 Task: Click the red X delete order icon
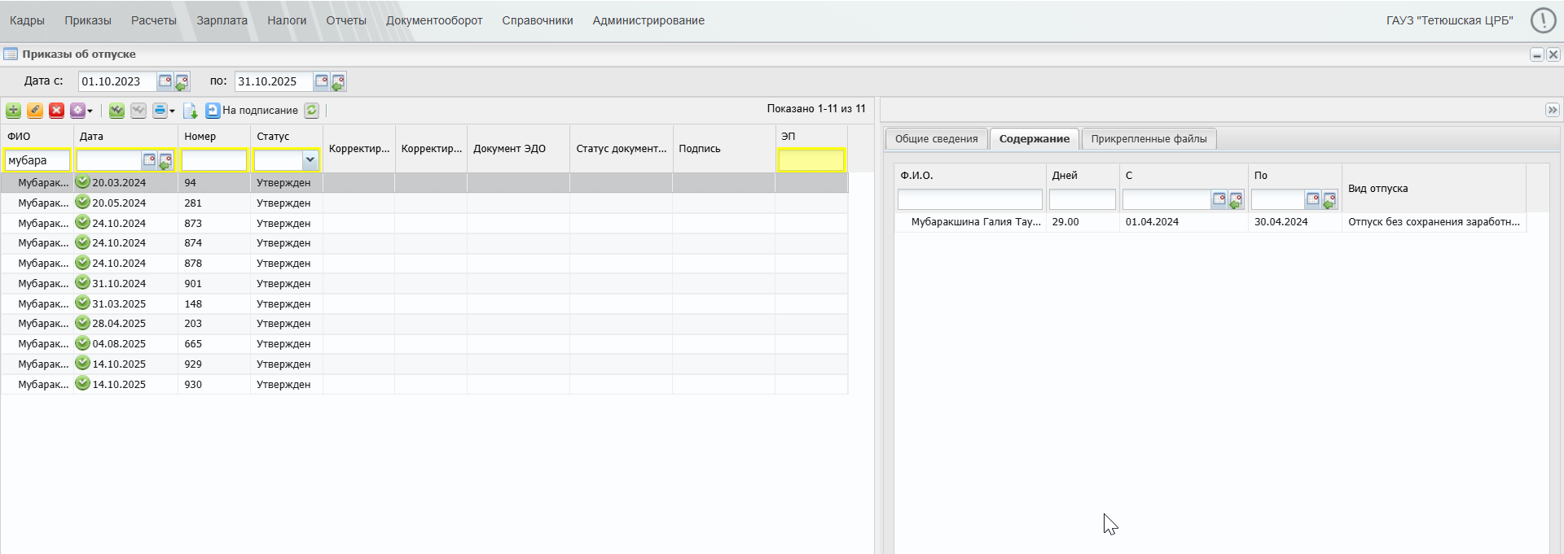(56, 111)
